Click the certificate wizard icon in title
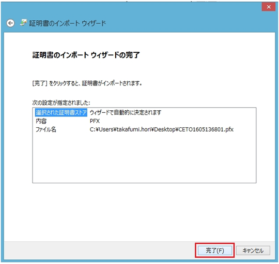Viewport: 279px width, 264px height. tap(23, 23)
